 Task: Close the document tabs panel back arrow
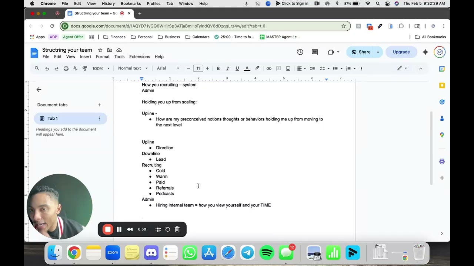pyautogui.click(x=39, y=90)
